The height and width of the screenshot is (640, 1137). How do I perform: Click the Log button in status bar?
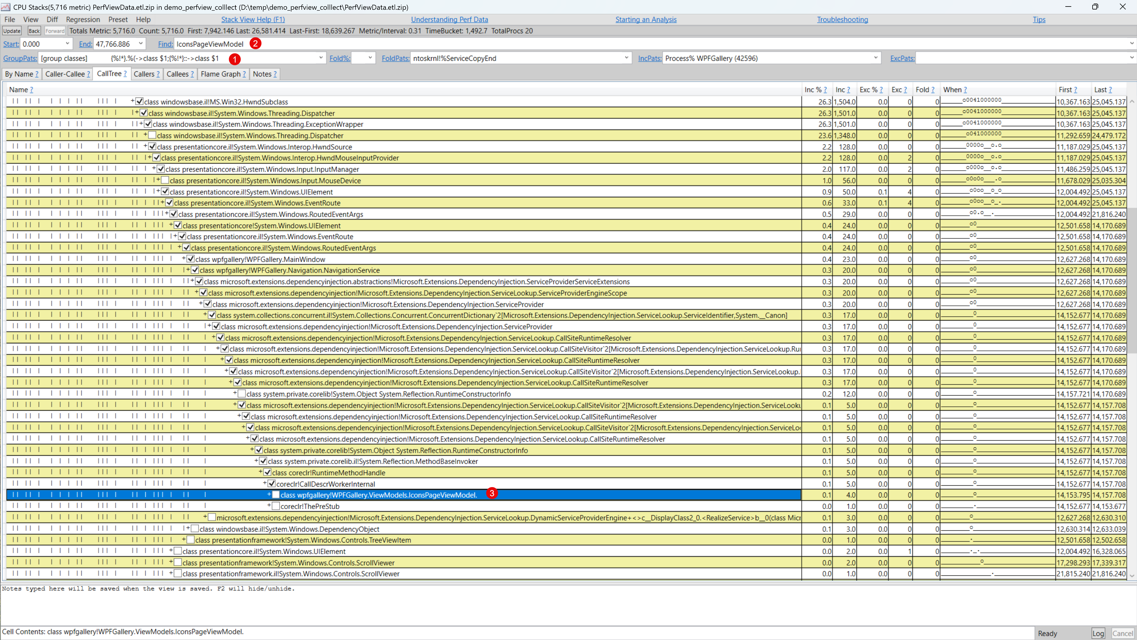[x=1098, y=633]
